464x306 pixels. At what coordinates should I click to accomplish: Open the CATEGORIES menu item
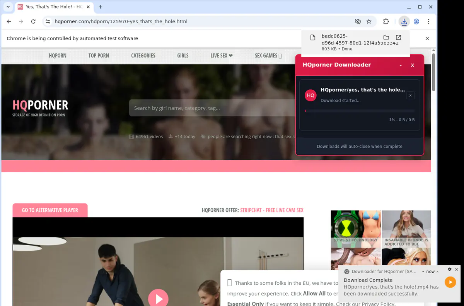[143, 56]
